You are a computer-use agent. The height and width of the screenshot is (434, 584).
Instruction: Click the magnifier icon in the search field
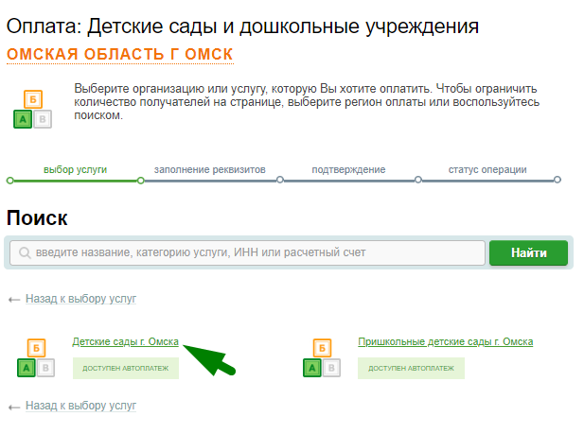[23, 253]
